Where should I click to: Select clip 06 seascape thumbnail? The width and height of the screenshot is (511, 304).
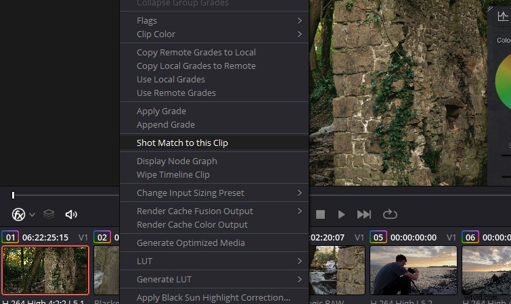pos(487,270)
